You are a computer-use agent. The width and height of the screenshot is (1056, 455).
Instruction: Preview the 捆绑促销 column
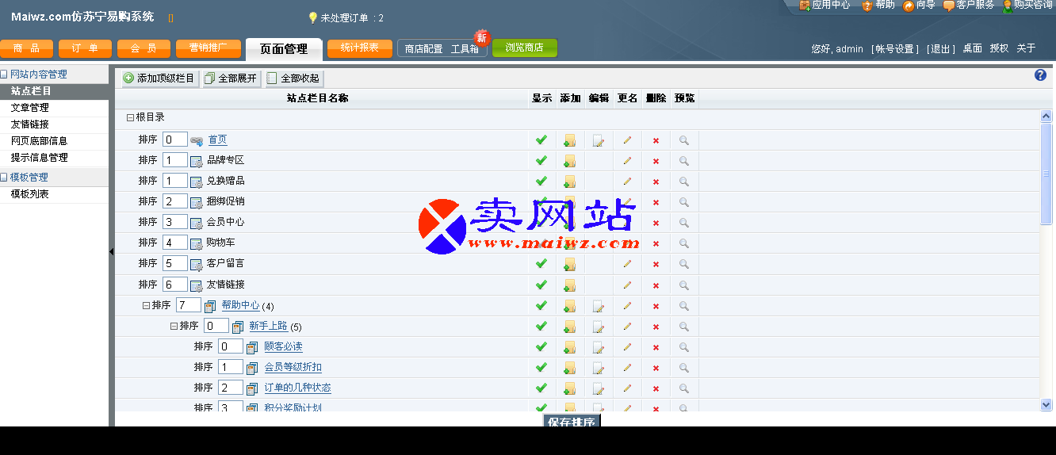click(684, 202)
